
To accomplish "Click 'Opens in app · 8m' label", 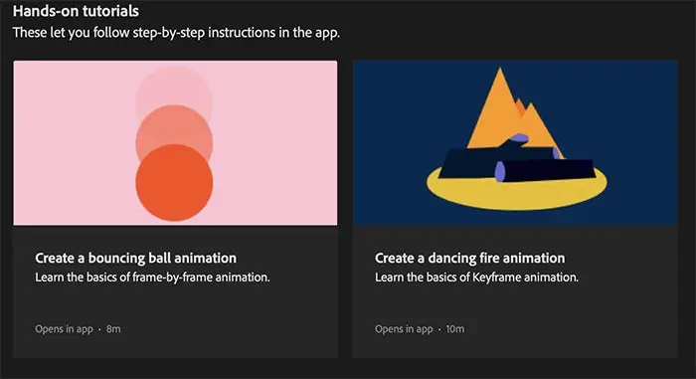I will click(x=78, y=329).
